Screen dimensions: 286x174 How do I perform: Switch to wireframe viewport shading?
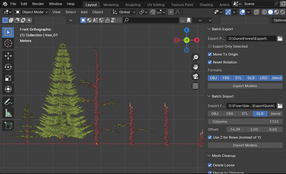click(264, 12)
